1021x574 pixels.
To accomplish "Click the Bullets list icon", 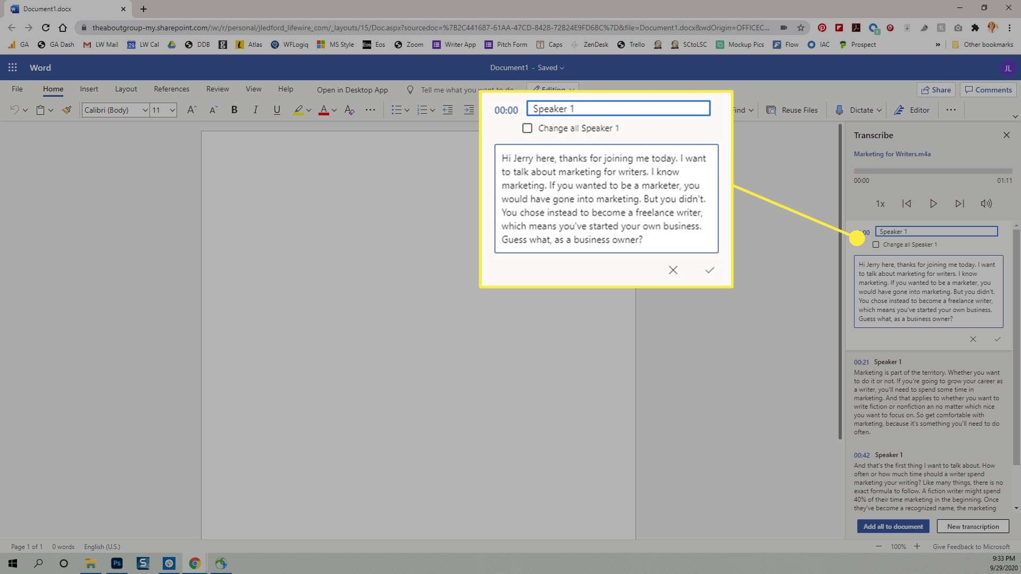I will 396,110.
